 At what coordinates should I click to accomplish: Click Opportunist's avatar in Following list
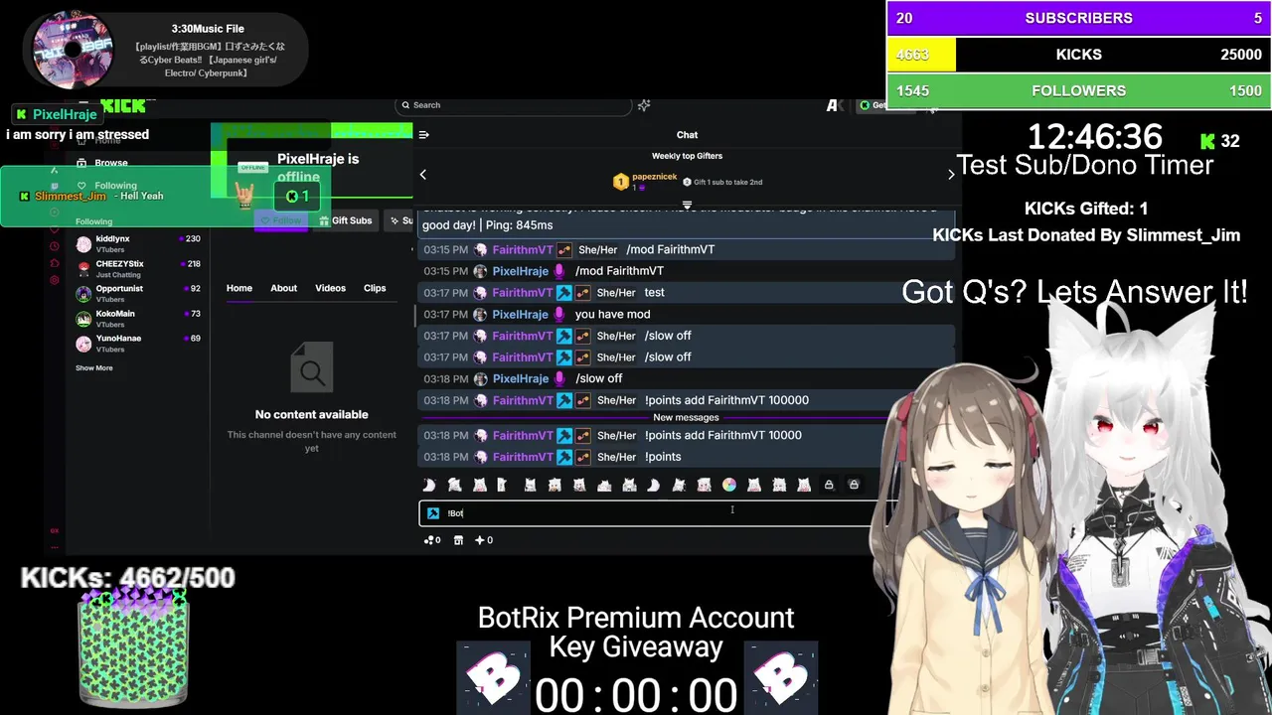[x=84, y=294]
